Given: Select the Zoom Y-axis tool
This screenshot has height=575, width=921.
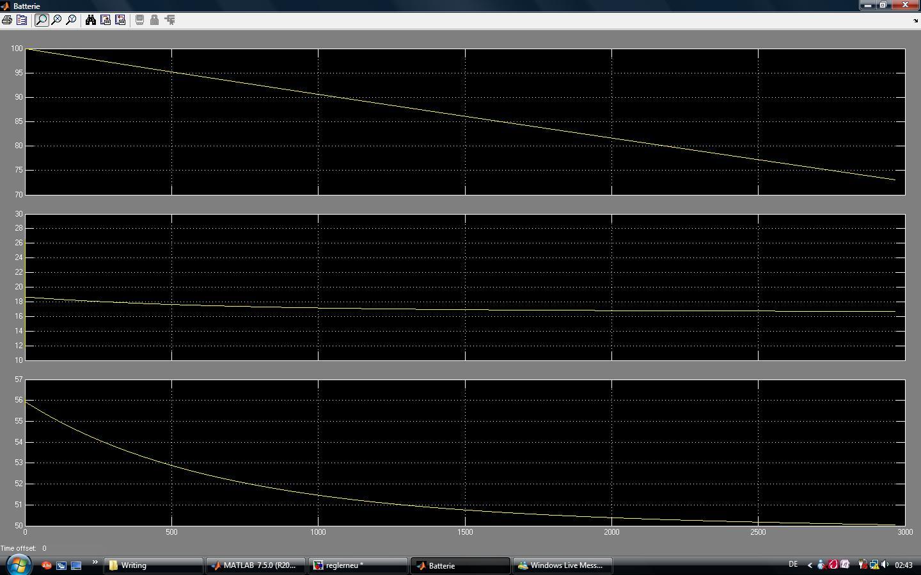Looking at the screenshot, I should click(71, 20).
